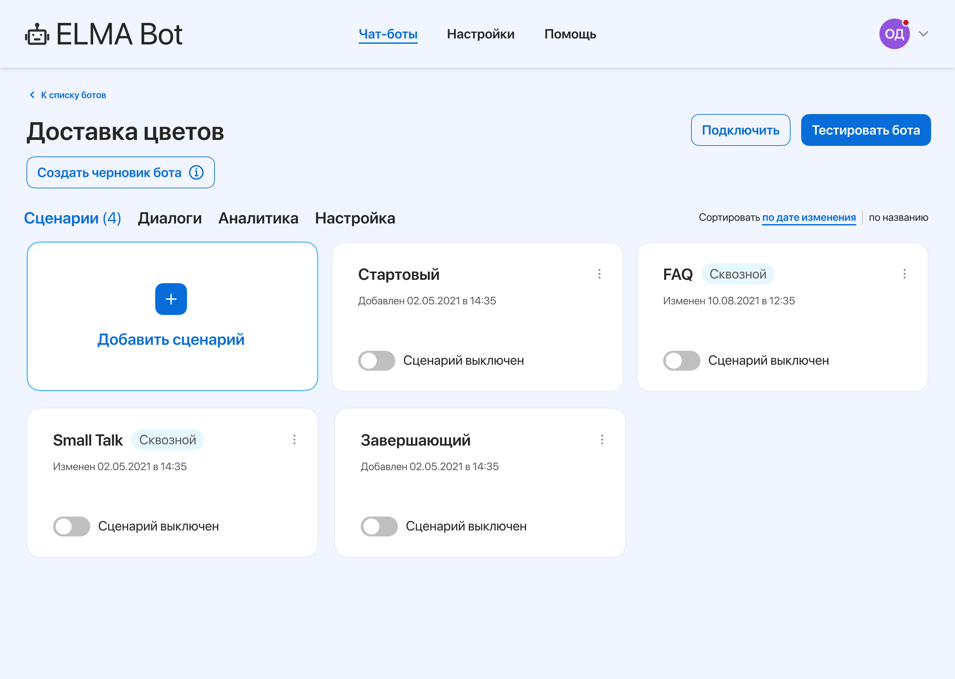Open three-dot menu on Small Talk card
Screen dimensions: 955x679
tap(294, 439)
